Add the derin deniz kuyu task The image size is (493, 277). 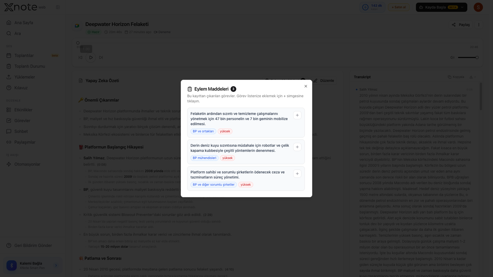tap(297, 147)
